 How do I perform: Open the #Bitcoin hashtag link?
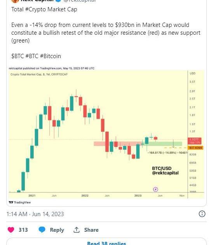[x=51, y=56]
